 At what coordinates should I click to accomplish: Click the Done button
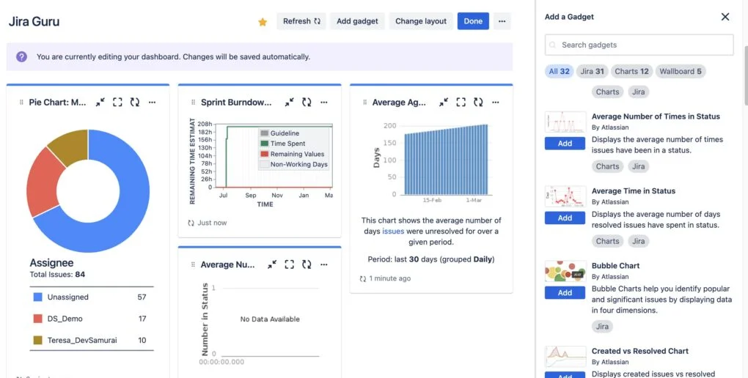coord(473,21)
